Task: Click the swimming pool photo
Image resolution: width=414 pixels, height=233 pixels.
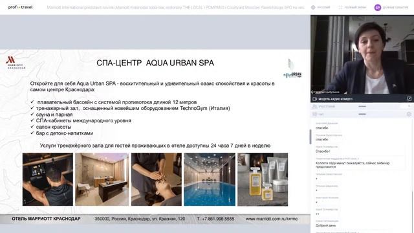Action: pos(210,179)
